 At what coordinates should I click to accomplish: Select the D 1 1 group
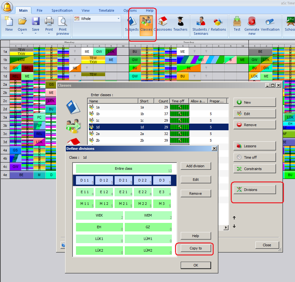pyautogui.click(x=85, y=180)
